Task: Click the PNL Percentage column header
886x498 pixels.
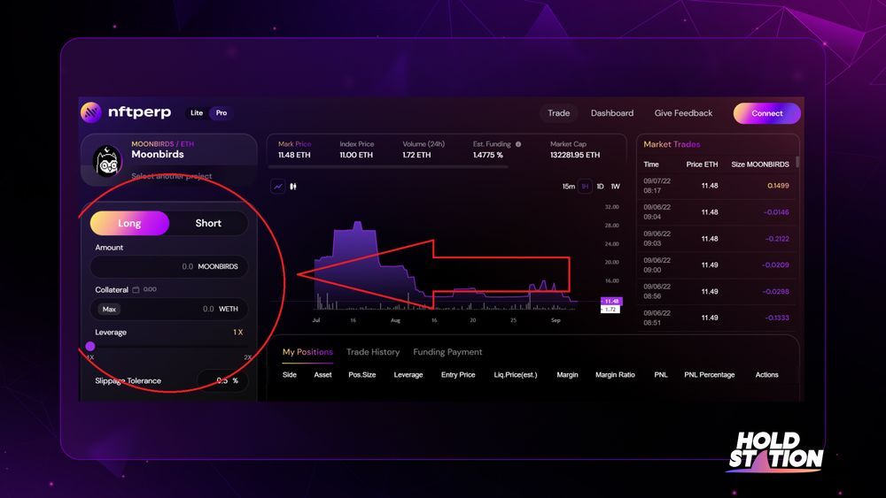Action: tap(709, 374)
